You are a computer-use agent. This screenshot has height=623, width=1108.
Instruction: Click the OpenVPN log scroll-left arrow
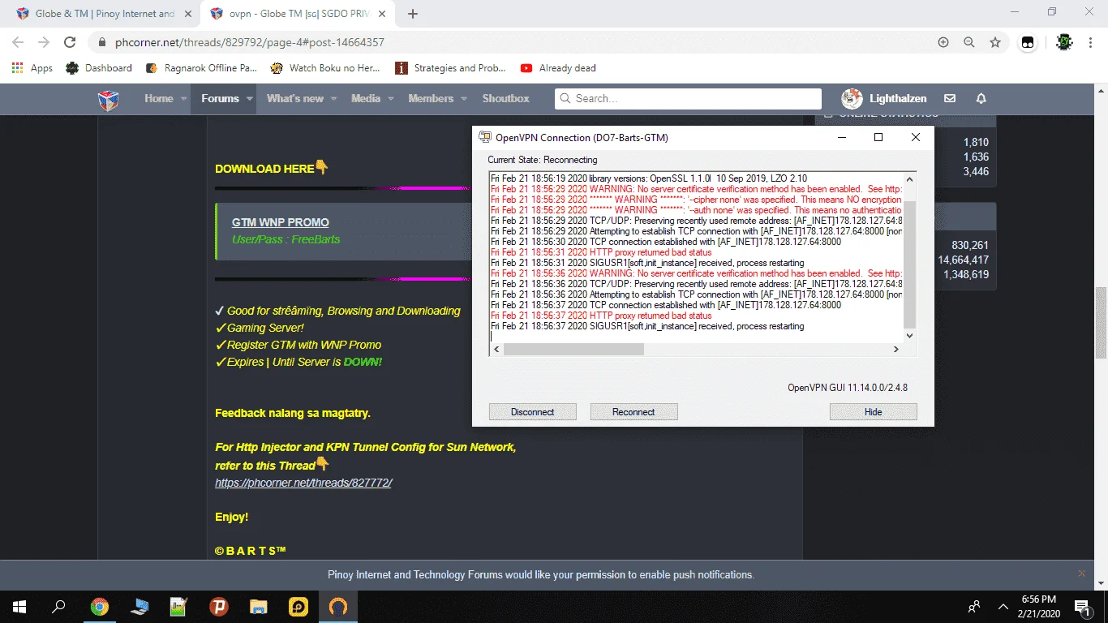[496, 349]
